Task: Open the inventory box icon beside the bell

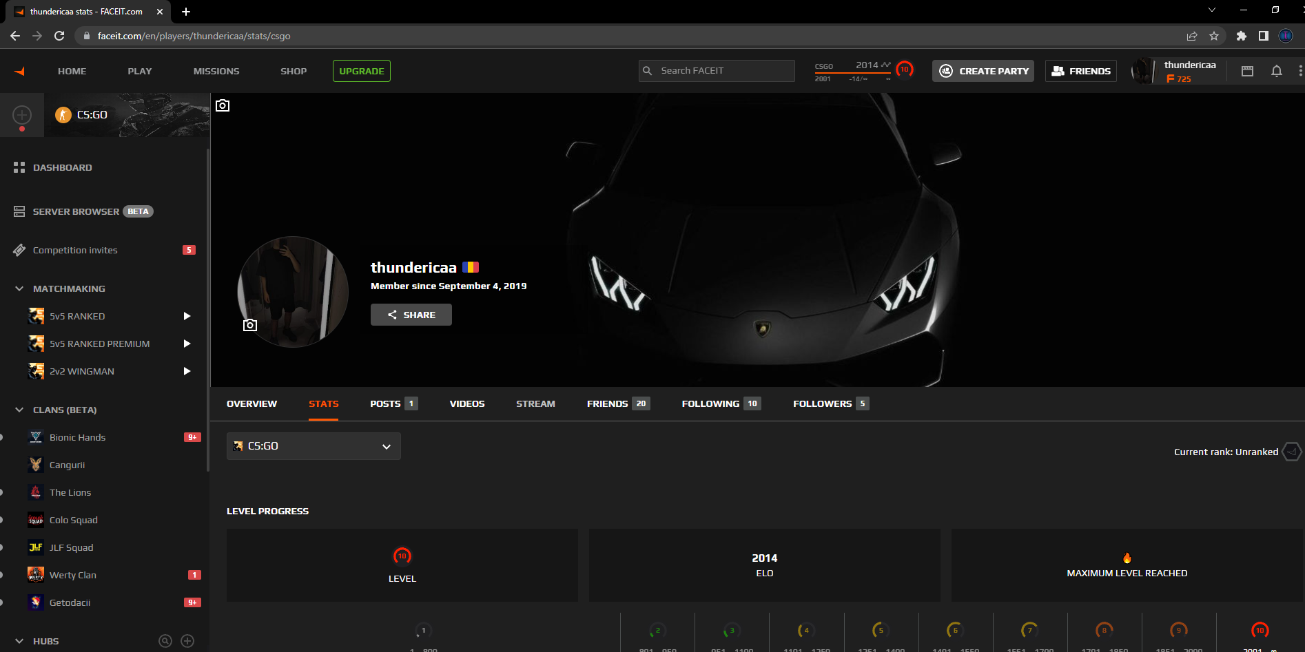Action: 1247,71
